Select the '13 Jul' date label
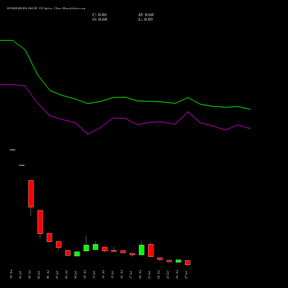288x288 pixels. coord(94,274)
